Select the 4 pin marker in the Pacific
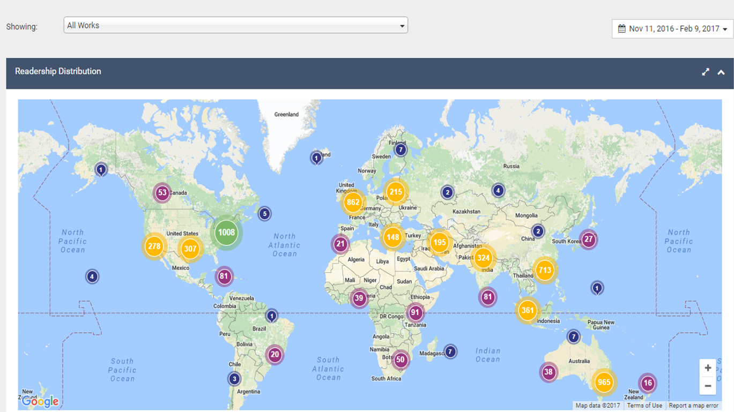734x412 pixels. coord(92,277)
